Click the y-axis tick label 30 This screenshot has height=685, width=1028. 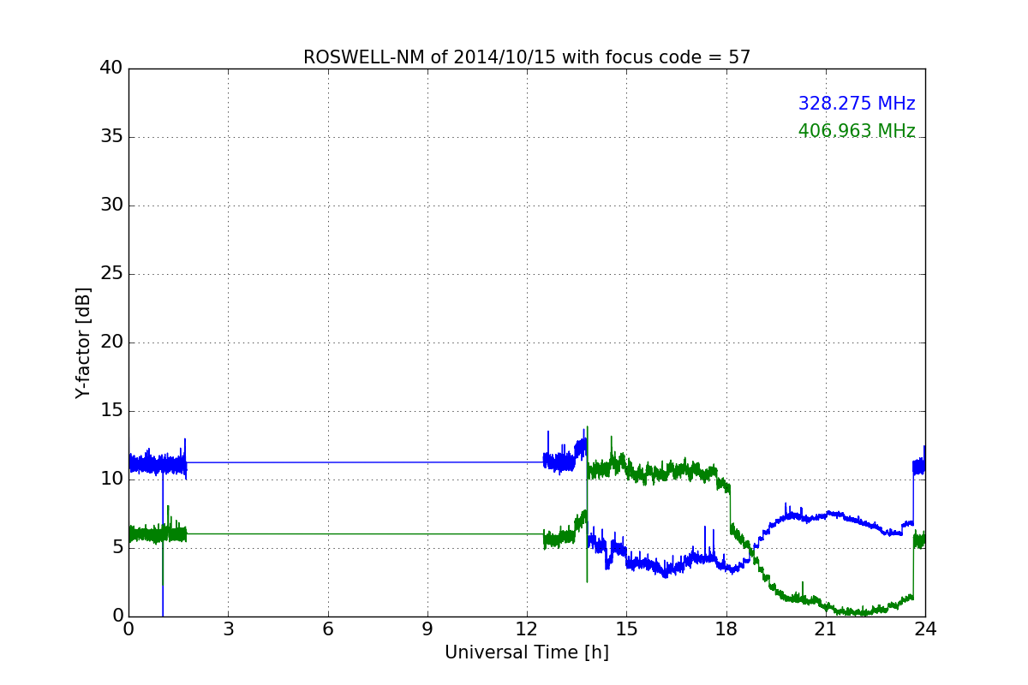(111, 205)
